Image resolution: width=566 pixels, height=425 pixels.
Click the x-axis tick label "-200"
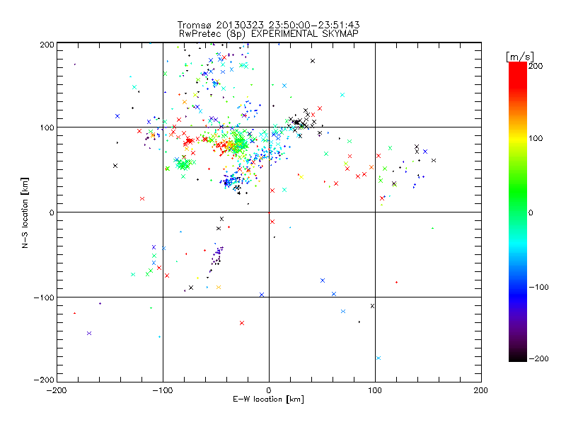click(57, 390)
